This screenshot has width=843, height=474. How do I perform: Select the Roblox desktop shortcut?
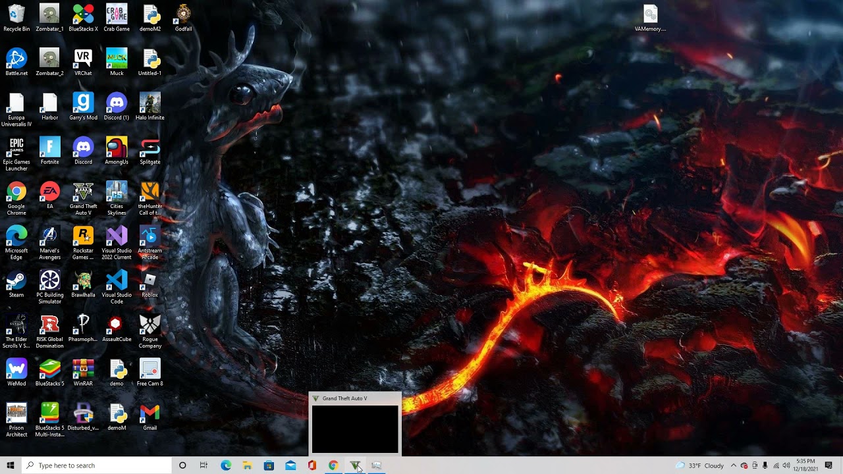click(x=150, y=284)
